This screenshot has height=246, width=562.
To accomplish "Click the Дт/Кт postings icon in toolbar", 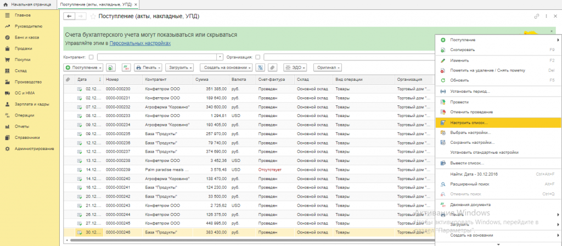I will 126,68.
